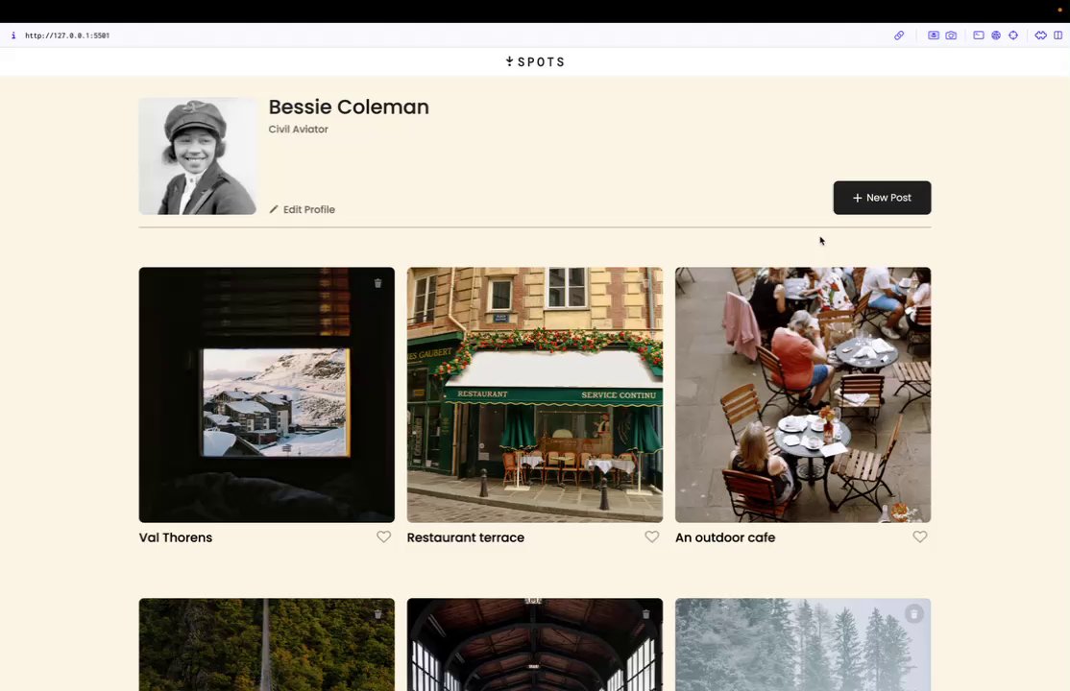The image size is (1070, 691).
Task: Open the An outdoor cafe image
Action: (x=803, y=395)
